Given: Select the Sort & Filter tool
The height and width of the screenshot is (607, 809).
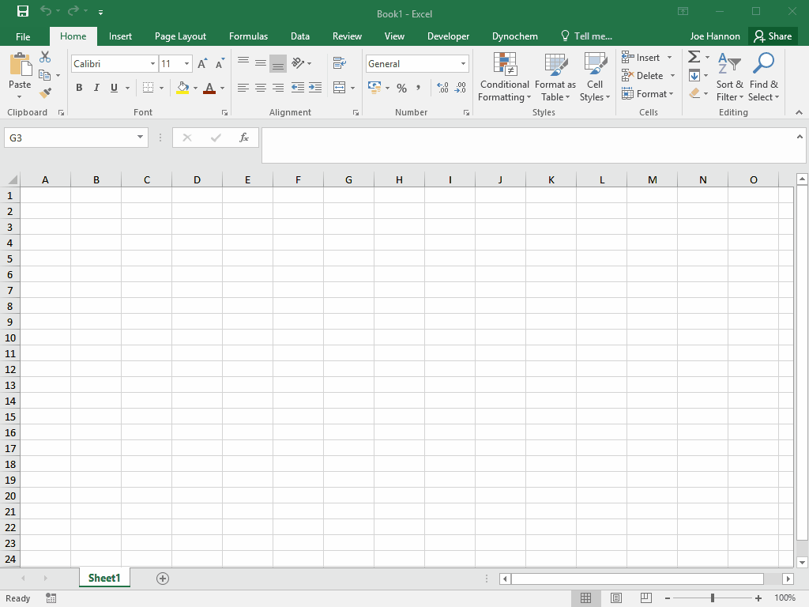Looking at the screenshot, I should [728, 77].
